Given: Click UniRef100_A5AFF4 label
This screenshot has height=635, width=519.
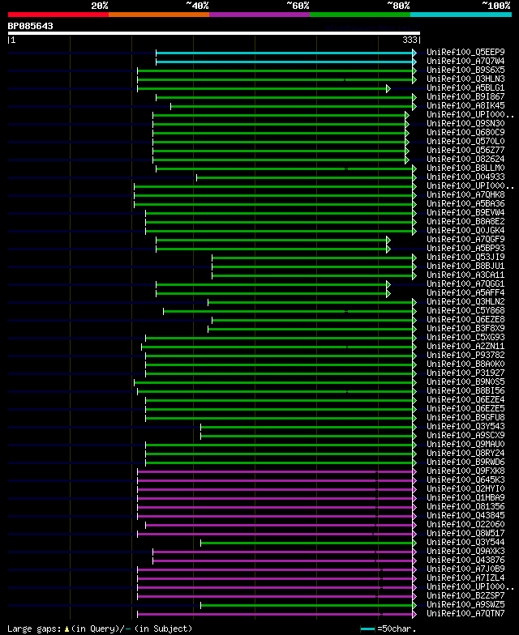Looking at the screenshot, I should coord(465,293).
